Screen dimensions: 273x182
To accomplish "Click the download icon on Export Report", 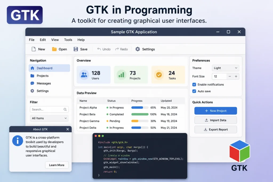I will click(x=206, y=130).
